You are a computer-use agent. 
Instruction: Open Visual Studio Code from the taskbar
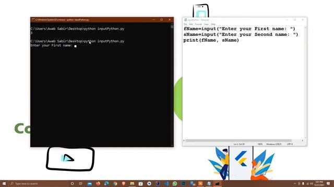coord(166,183)
